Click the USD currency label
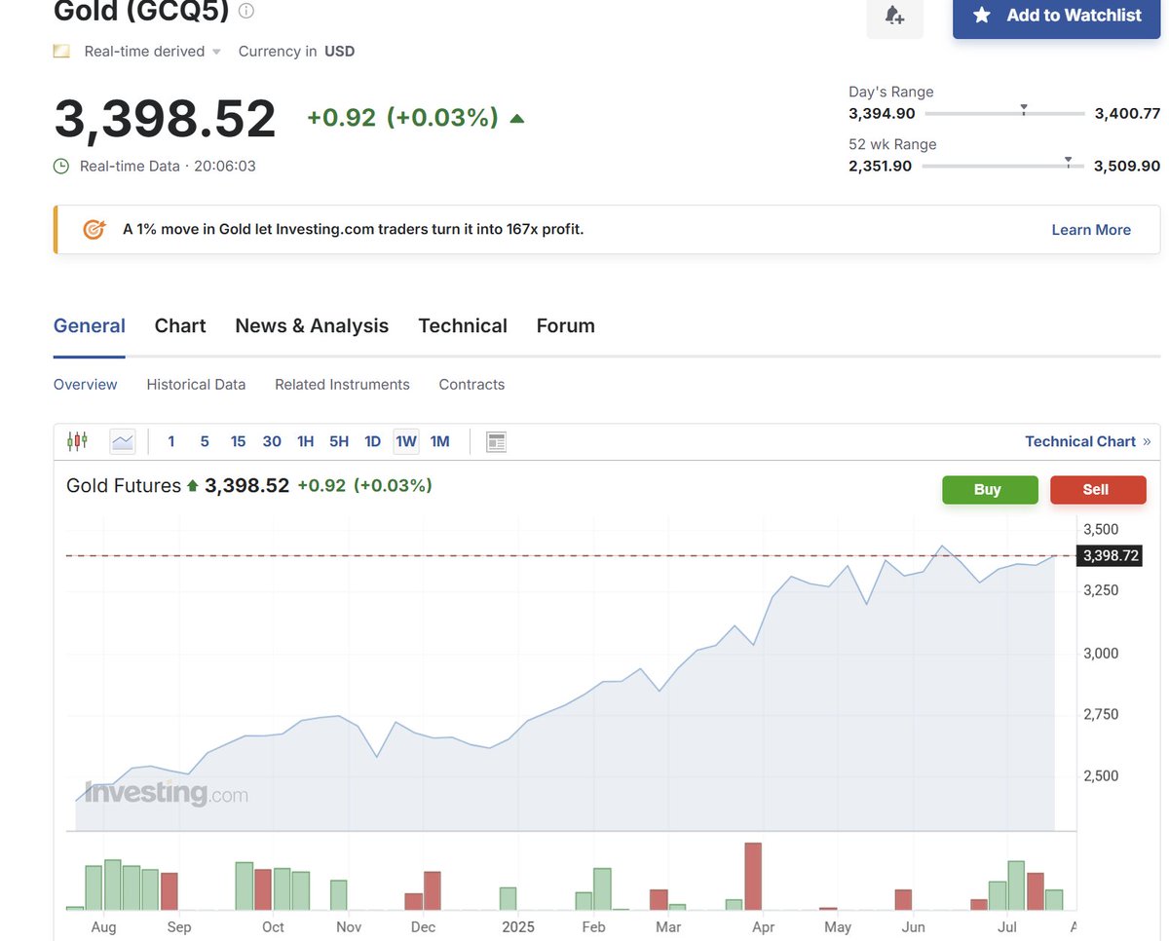Viewport: 1169px width, 941px height. point(340,52)
